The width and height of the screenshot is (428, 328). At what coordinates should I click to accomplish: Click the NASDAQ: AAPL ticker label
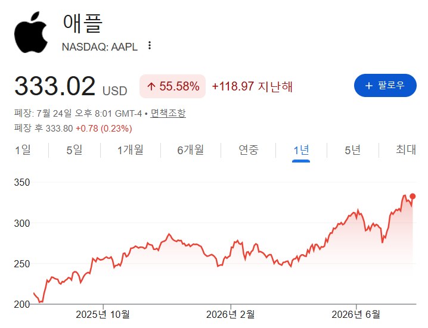(x=100, y=47)
